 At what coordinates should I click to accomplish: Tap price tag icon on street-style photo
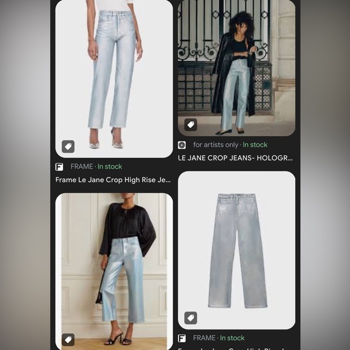pos(191,125)
